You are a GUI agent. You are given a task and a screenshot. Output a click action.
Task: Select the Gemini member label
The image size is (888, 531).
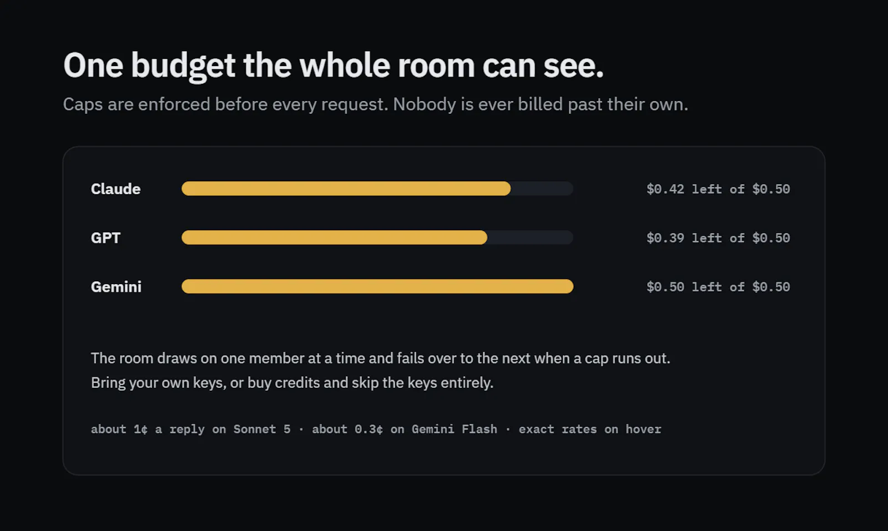[116, 286]
